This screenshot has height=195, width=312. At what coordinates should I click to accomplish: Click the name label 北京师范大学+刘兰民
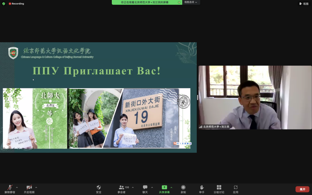pyautogui.click(x=216, y=127)
